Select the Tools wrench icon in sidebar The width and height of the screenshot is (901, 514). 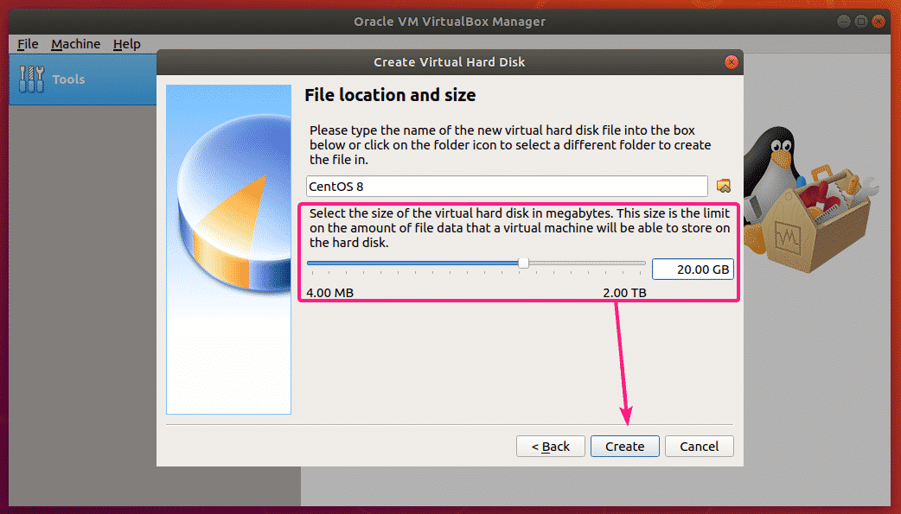32,79
